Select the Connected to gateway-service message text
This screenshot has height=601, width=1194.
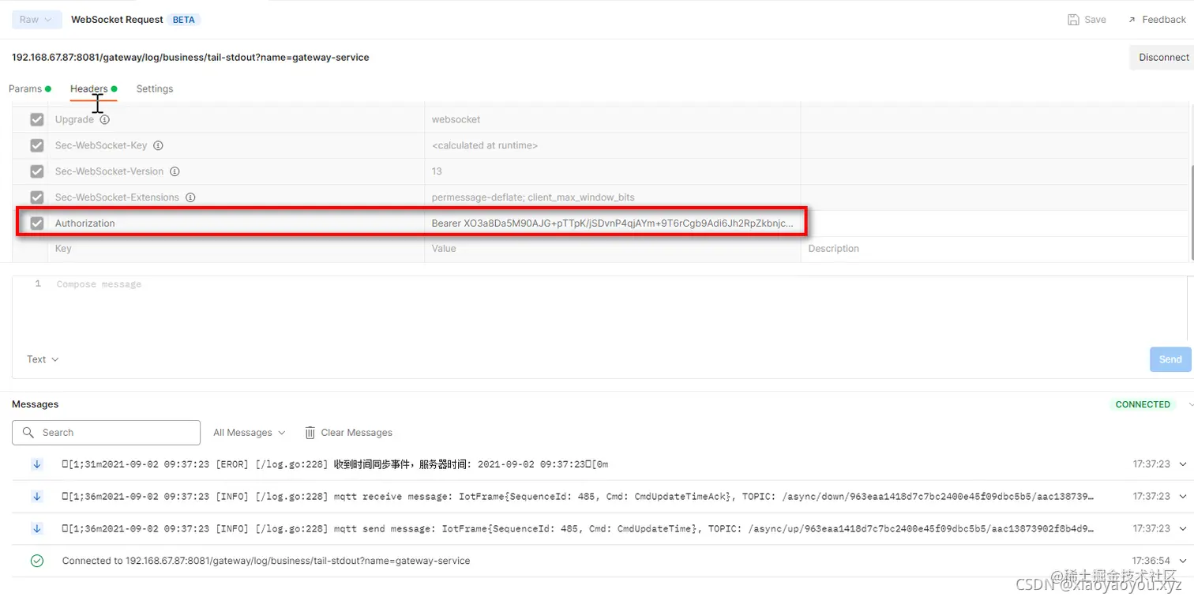pyautogui.click(x=266, y=561)
